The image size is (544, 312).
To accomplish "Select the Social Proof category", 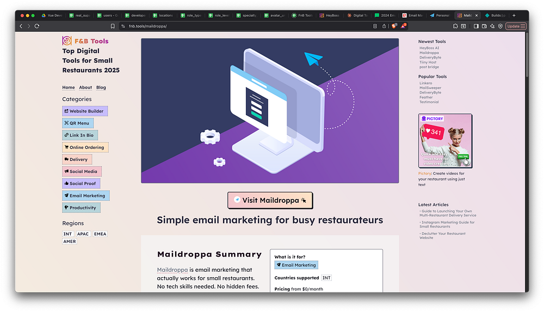I will click(81, 183).
